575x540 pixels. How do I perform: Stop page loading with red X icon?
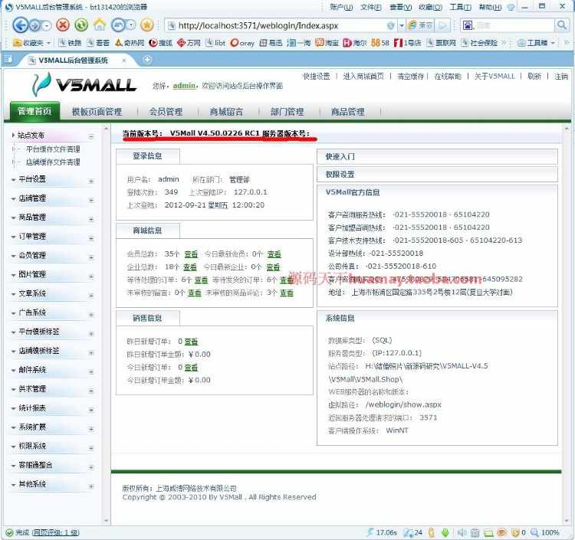[63, 25]
